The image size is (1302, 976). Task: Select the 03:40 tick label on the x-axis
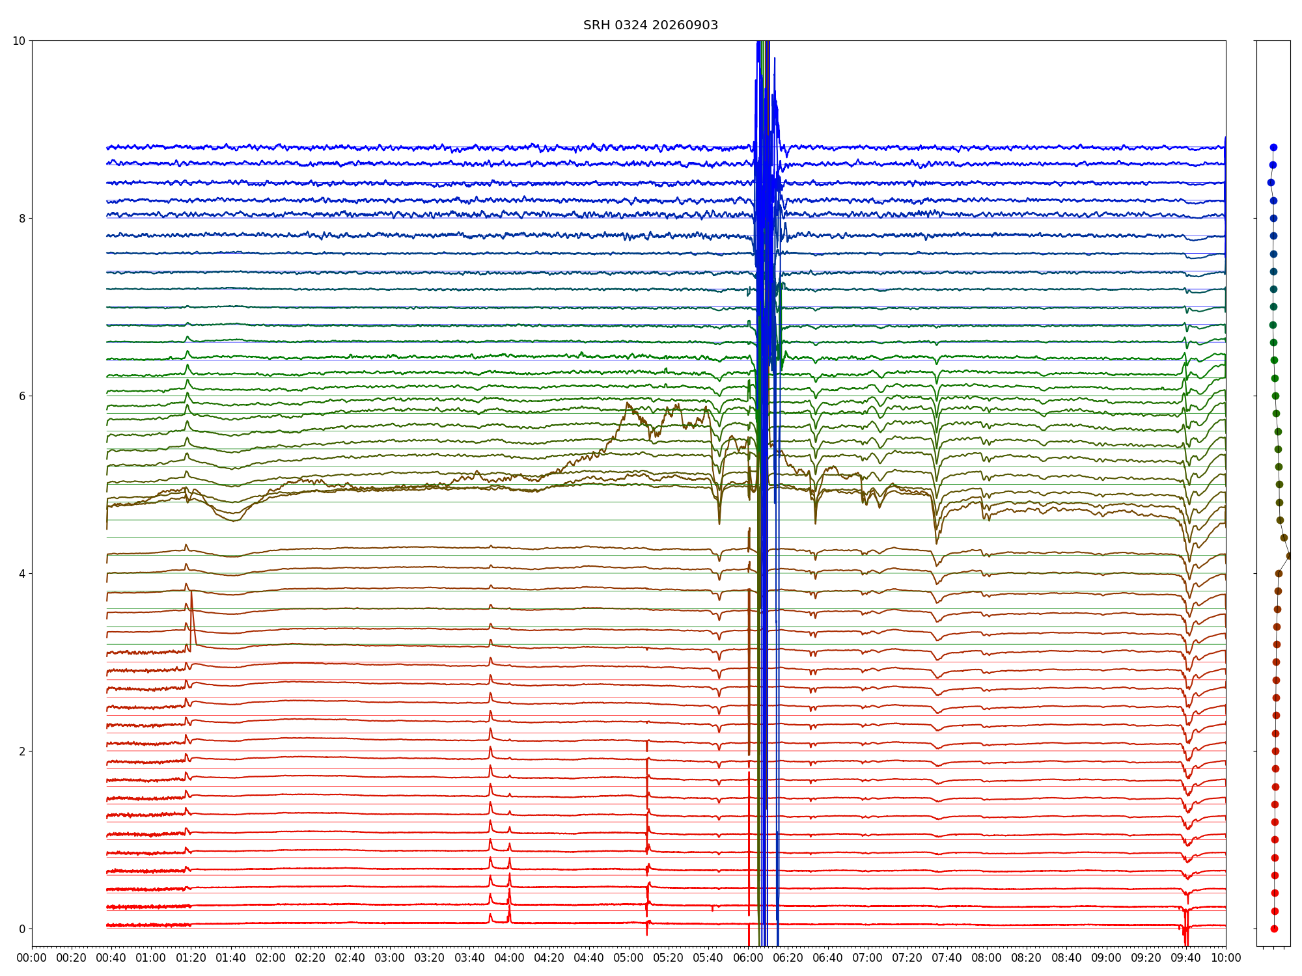tap(469, 958)
